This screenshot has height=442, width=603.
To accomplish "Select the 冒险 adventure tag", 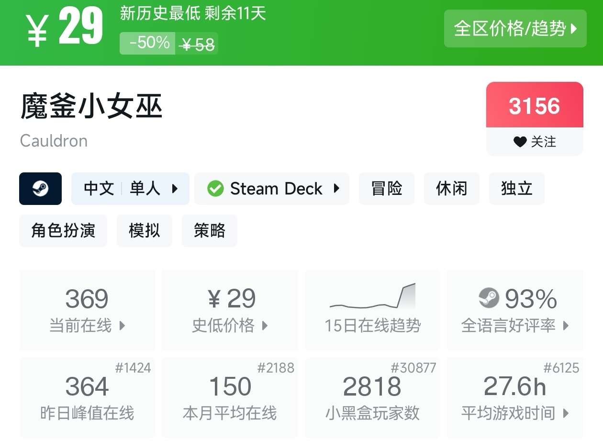I will coord(386,189).
